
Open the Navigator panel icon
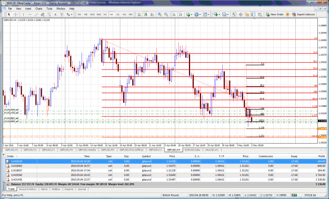point(247,15)
